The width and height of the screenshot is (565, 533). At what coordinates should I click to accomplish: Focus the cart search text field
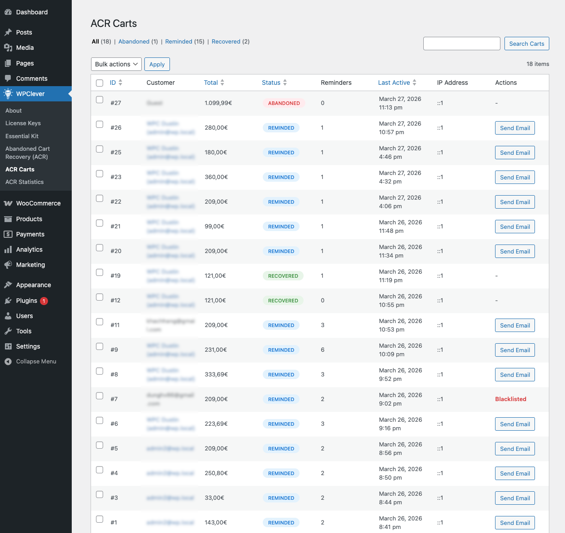pyautogui.click(x=461, y=44)
